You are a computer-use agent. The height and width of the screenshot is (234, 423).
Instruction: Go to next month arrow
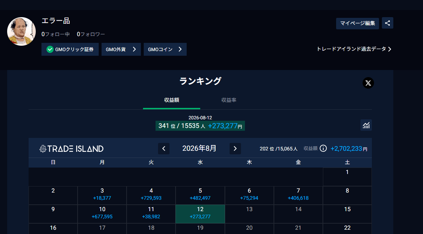[235, 149]
